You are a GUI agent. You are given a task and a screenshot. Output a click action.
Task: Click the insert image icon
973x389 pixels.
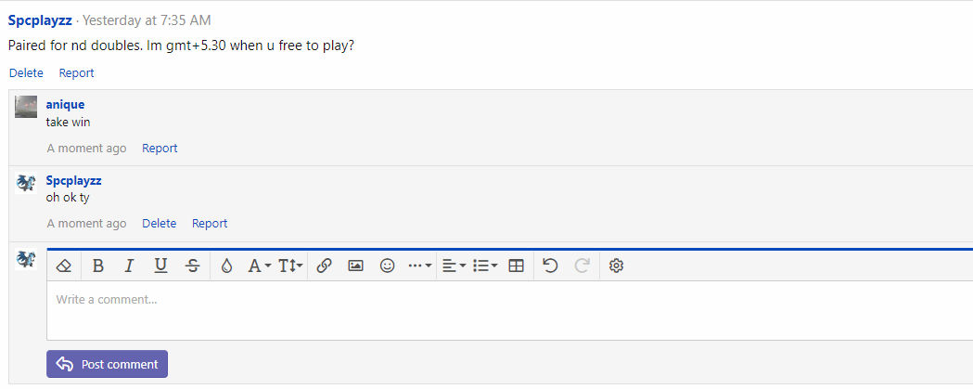[x=355, y=266]
